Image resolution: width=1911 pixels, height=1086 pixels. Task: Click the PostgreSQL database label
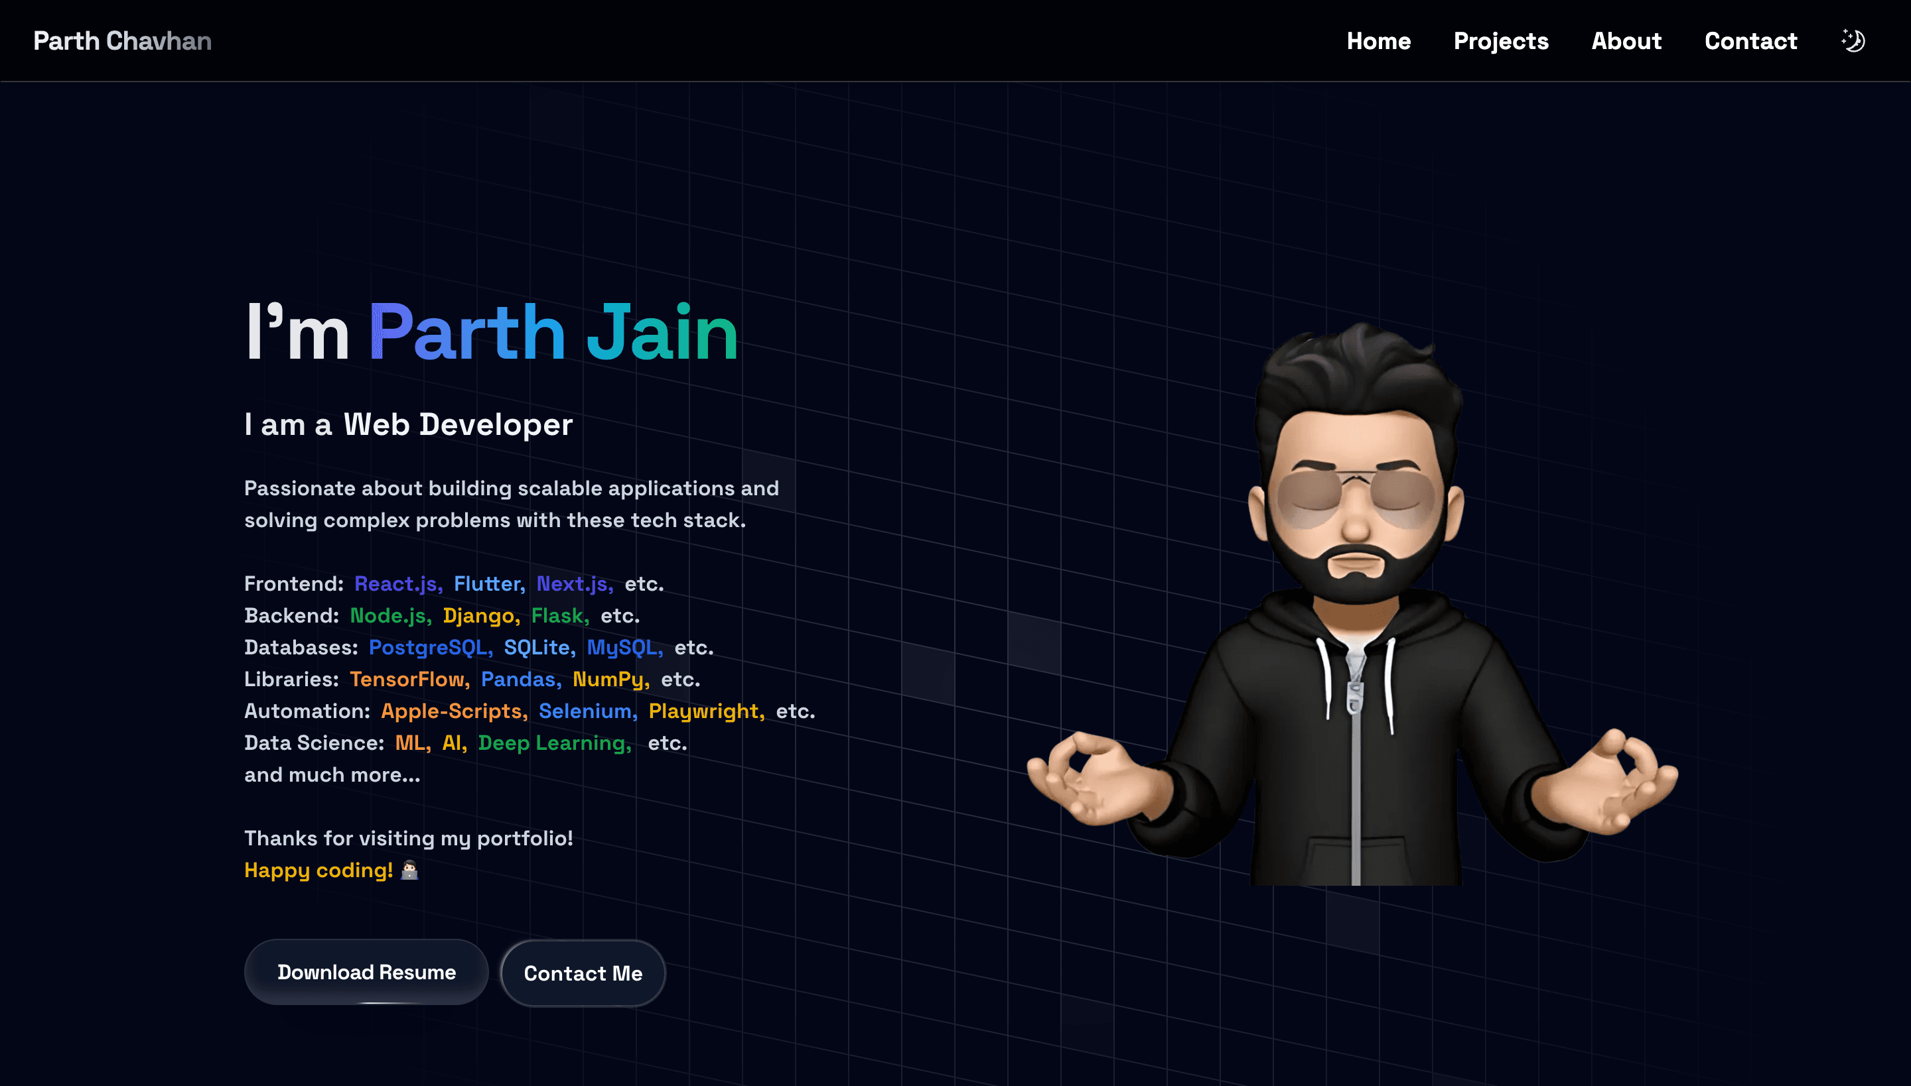point(430,647)
